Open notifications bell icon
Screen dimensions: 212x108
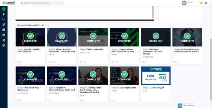point(201,3)
